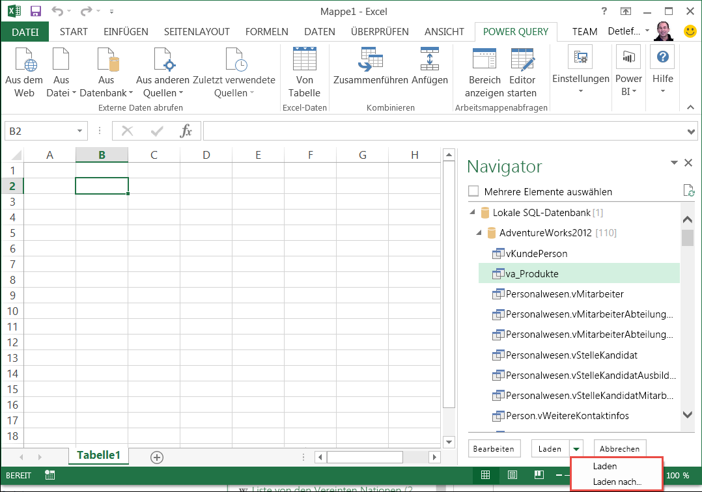Click the Abbrechen button

620,448
